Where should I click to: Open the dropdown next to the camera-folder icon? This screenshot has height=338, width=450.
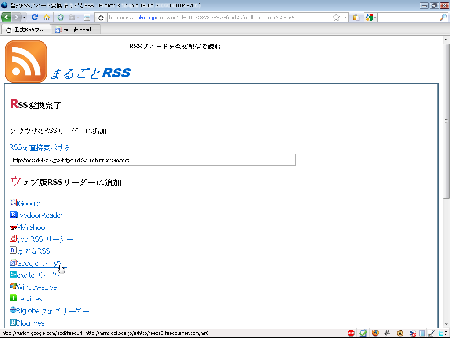point(78,18)
